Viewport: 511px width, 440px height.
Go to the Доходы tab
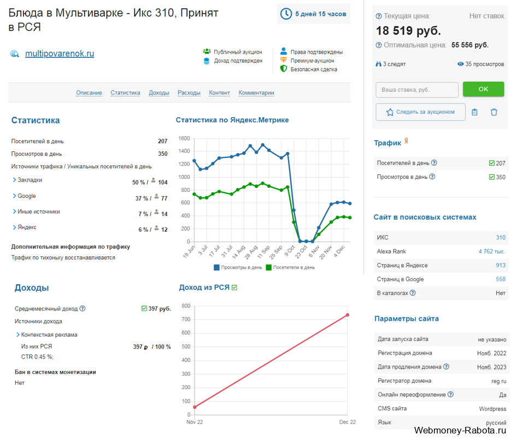tap(159, 93)
